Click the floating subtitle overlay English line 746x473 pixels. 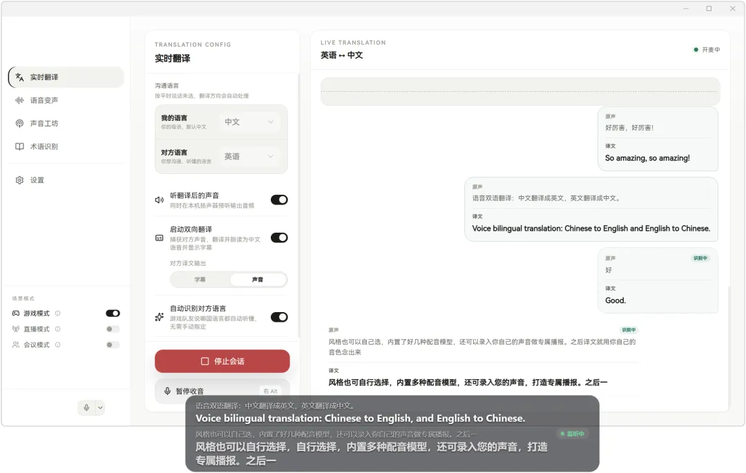click(360, 418)
